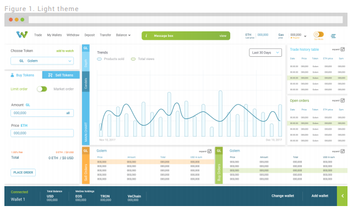The image size is (353, 211).
Task: Open the Balance dropdown menu
Action: pos(123,35)
